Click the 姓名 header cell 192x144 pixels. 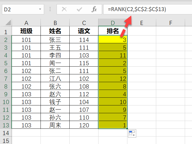coord(55,31)
